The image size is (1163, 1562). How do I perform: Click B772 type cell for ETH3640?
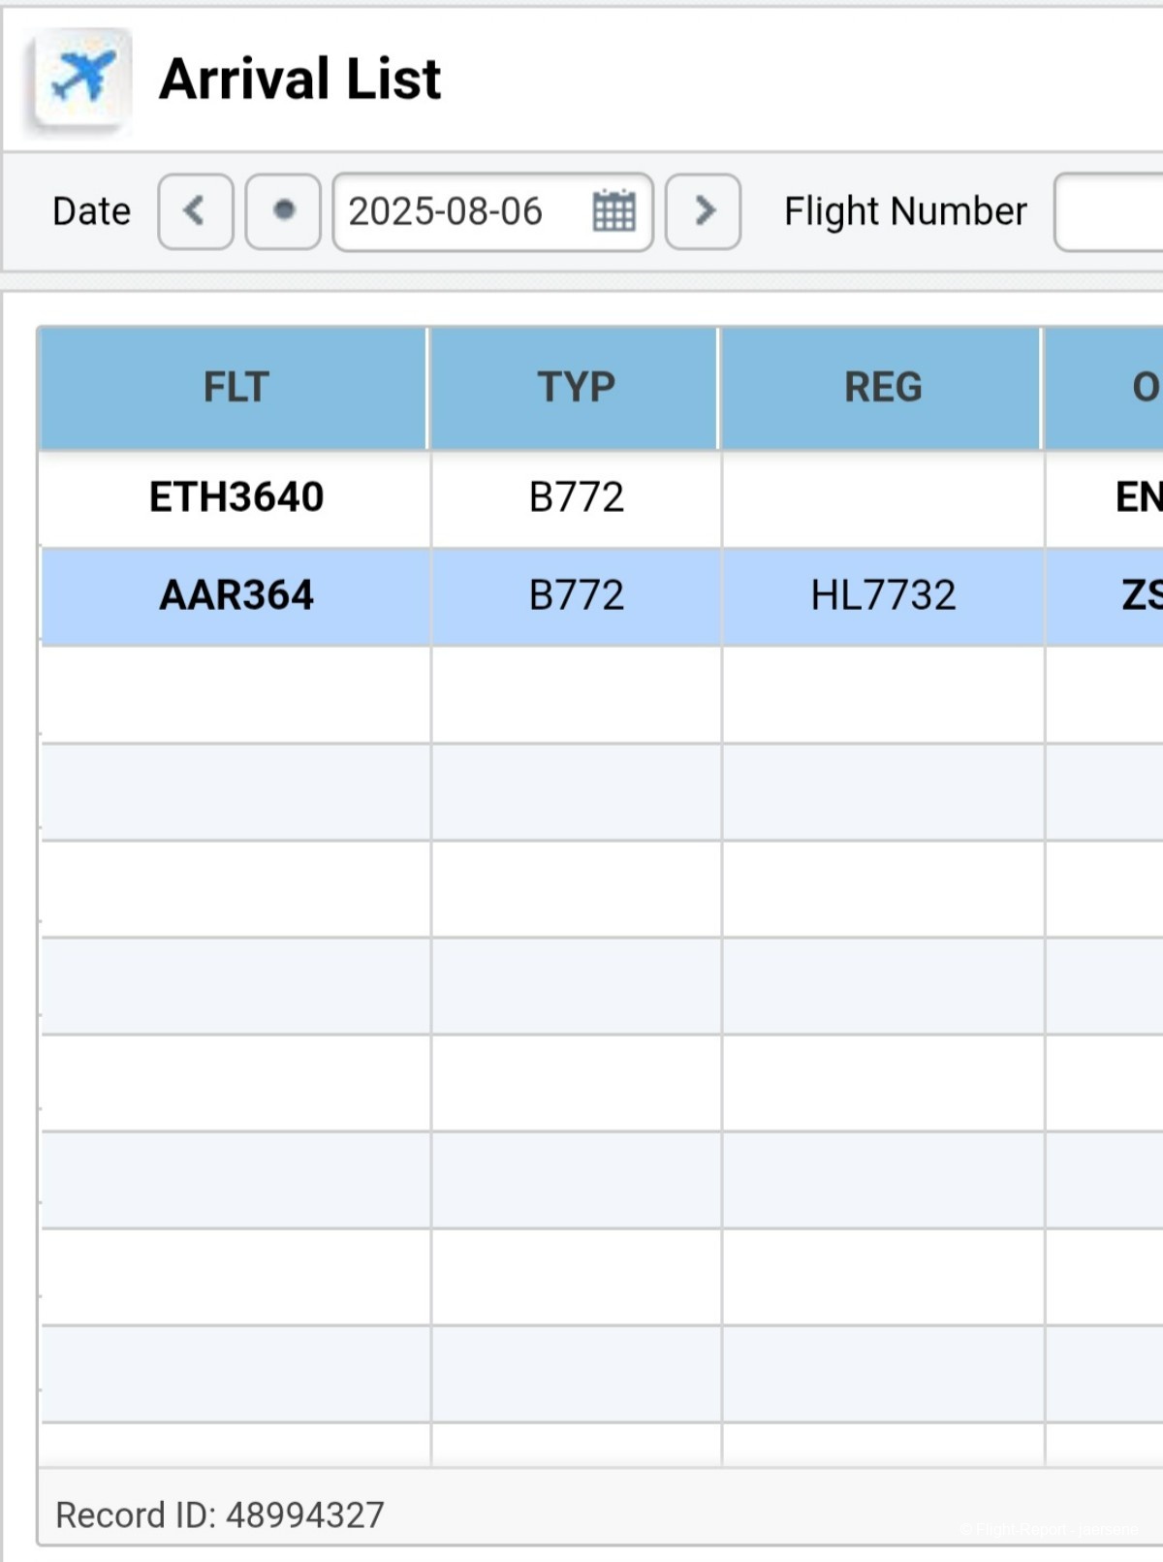point(576,497)
